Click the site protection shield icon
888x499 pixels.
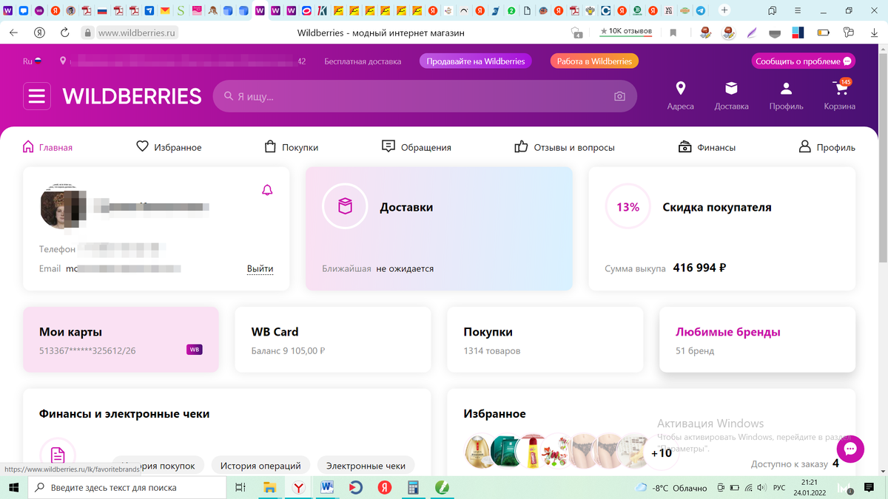[x=577, y=33]
